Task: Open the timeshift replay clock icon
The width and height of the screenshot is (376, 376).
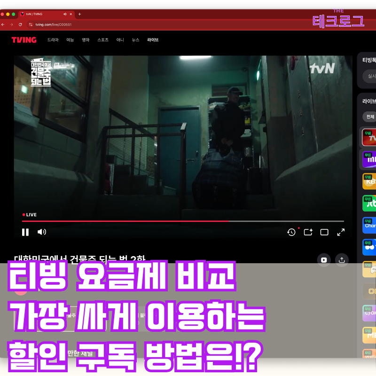Action: point(291,232)
